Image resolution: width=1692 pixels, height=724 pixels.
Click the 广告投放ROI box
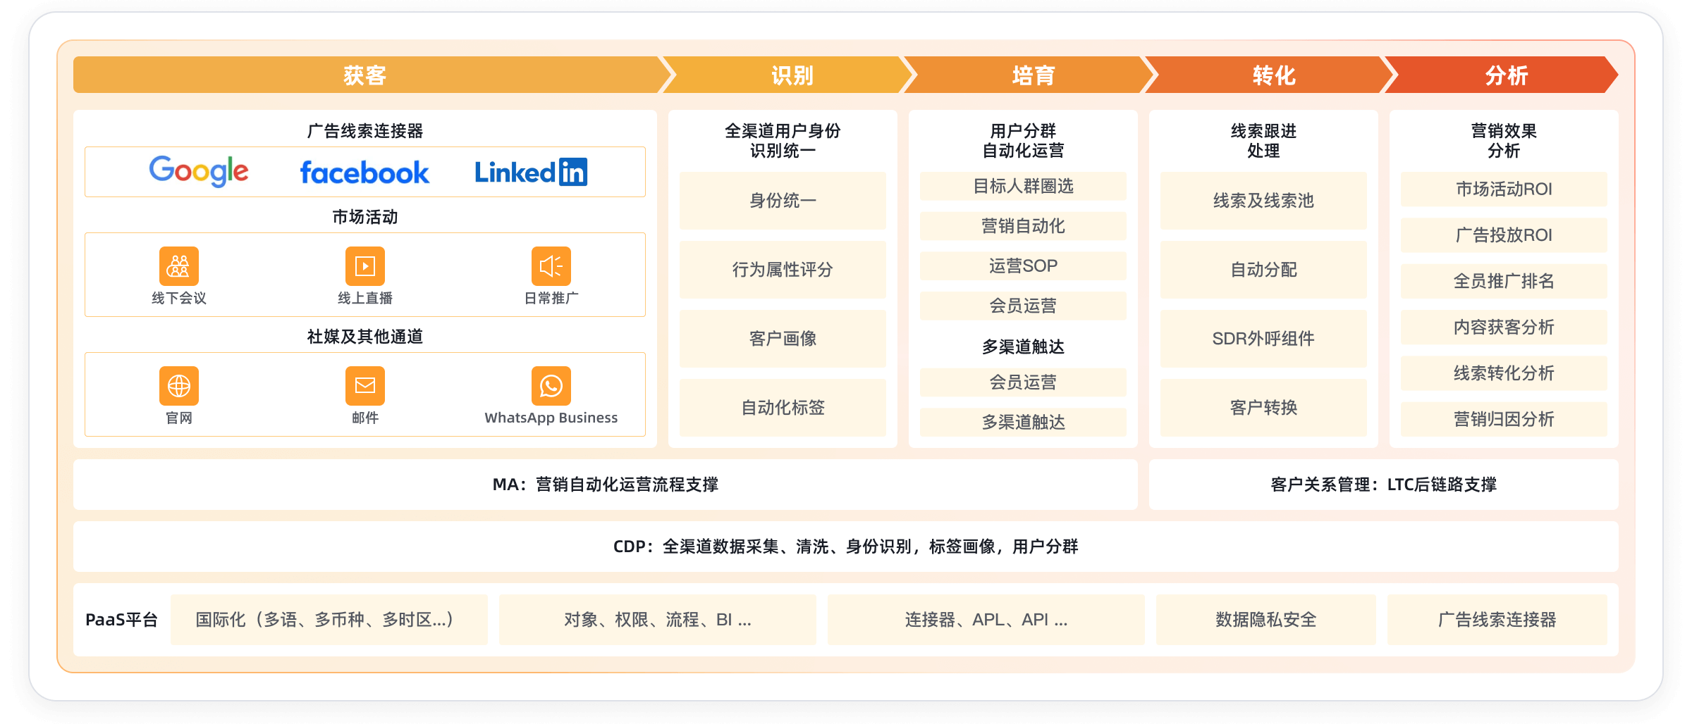click(1504, 235)
